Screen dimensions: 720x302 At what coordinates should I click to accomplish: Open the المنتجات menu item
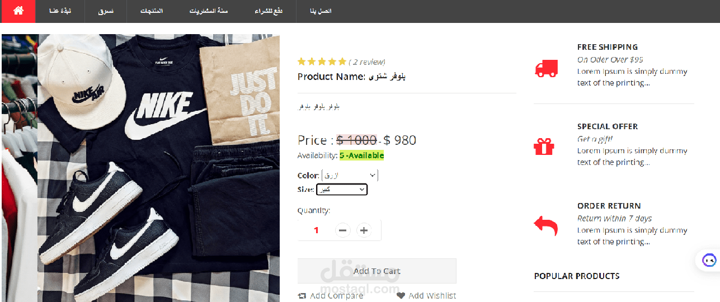pyautogui.click(x=151, y=11)
